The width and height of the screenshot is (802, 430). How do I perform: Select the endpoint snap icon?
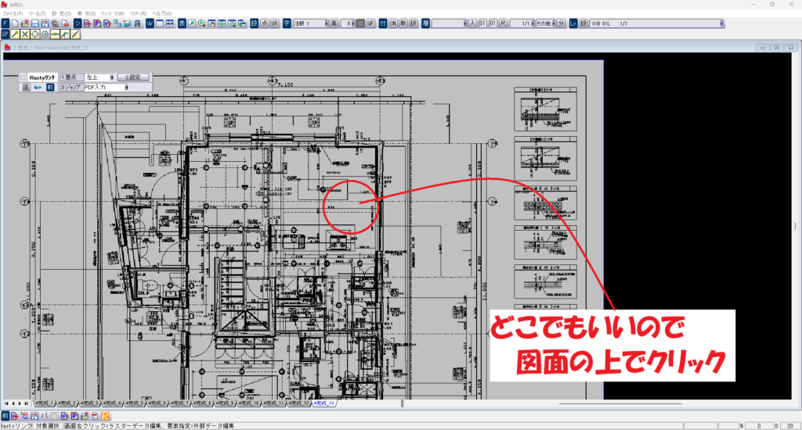(15, 34)
